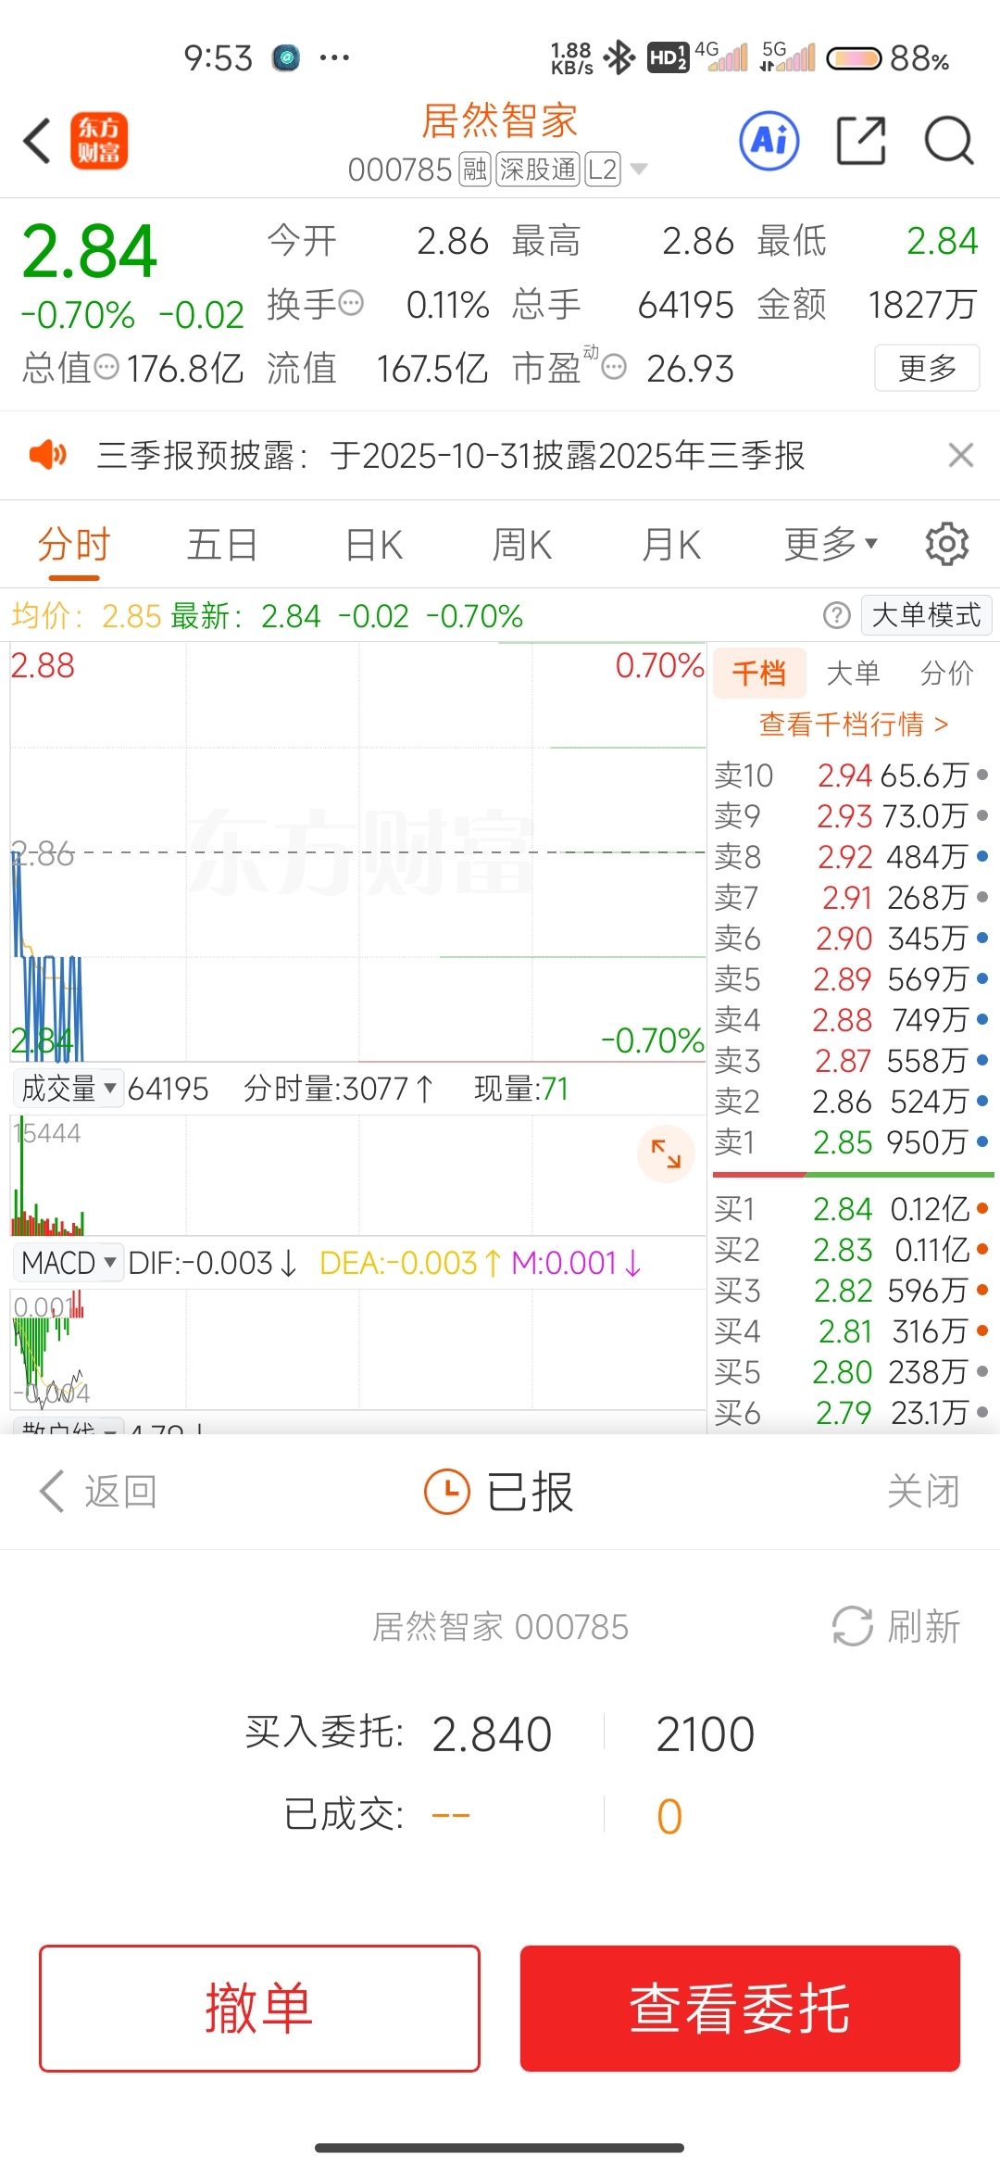Viewport: 1000px width, 2168px height.
Task: Open the search magnifier icon
Action: point(949,141)
